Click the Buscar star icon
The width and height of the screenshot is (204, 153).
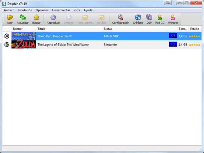pyautogui.click(x=36, y=17)
